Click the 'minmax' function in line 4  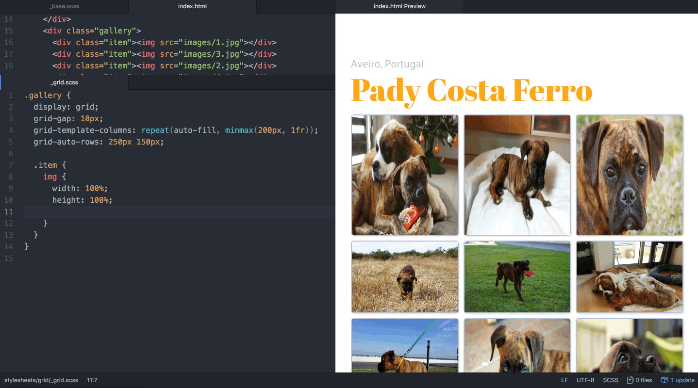239,130
